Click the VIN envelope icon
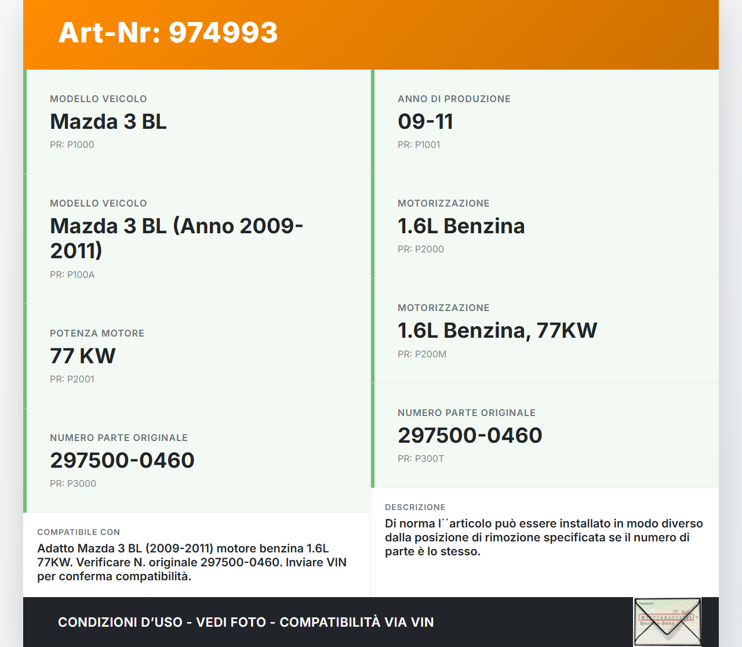 667,621
